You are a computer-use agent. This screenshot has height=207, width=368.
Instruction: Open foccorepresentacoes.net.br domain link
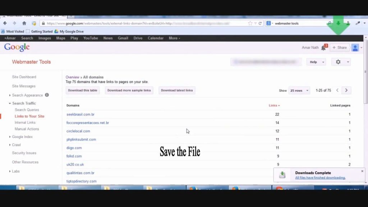tap(88, 123)
